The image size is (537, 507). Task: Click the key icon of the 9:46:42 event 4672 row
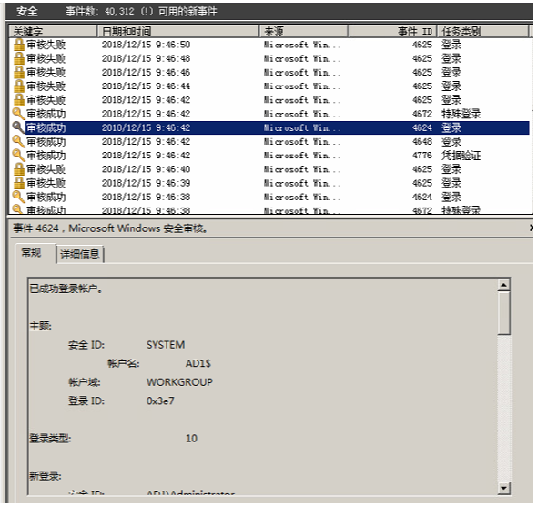pyautogui.click(x=18, y=114)
